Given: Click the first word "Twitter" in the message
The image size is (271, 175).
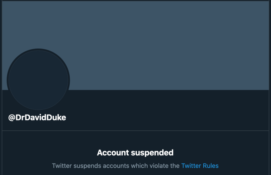Looking at the screenshot, I should [x=62, y=165].
